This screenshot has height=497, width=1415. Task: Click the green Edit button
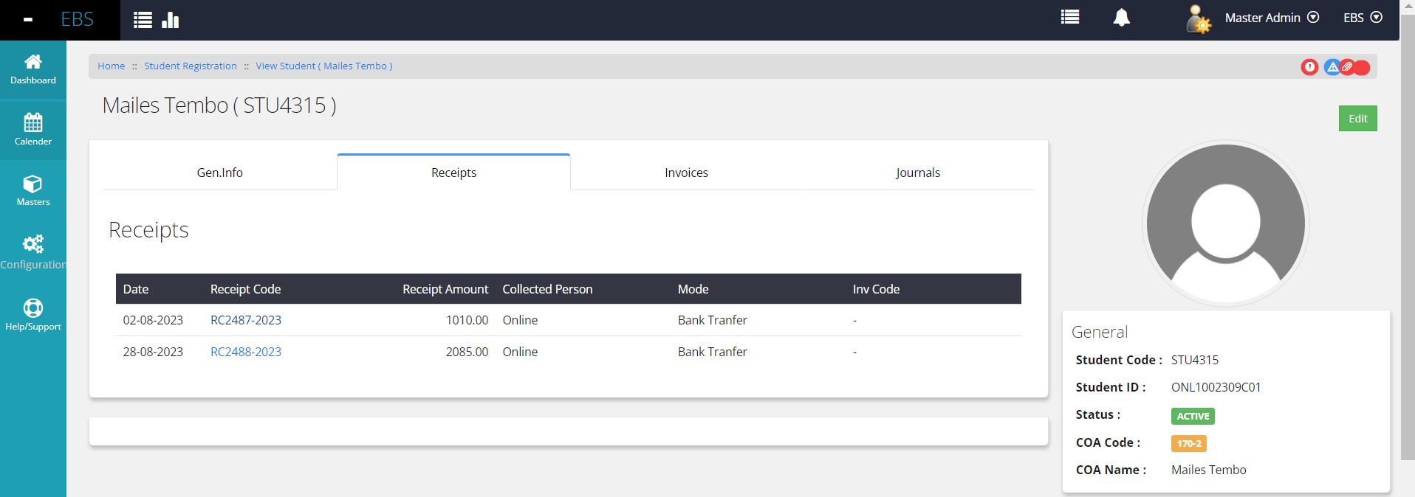1357,119
